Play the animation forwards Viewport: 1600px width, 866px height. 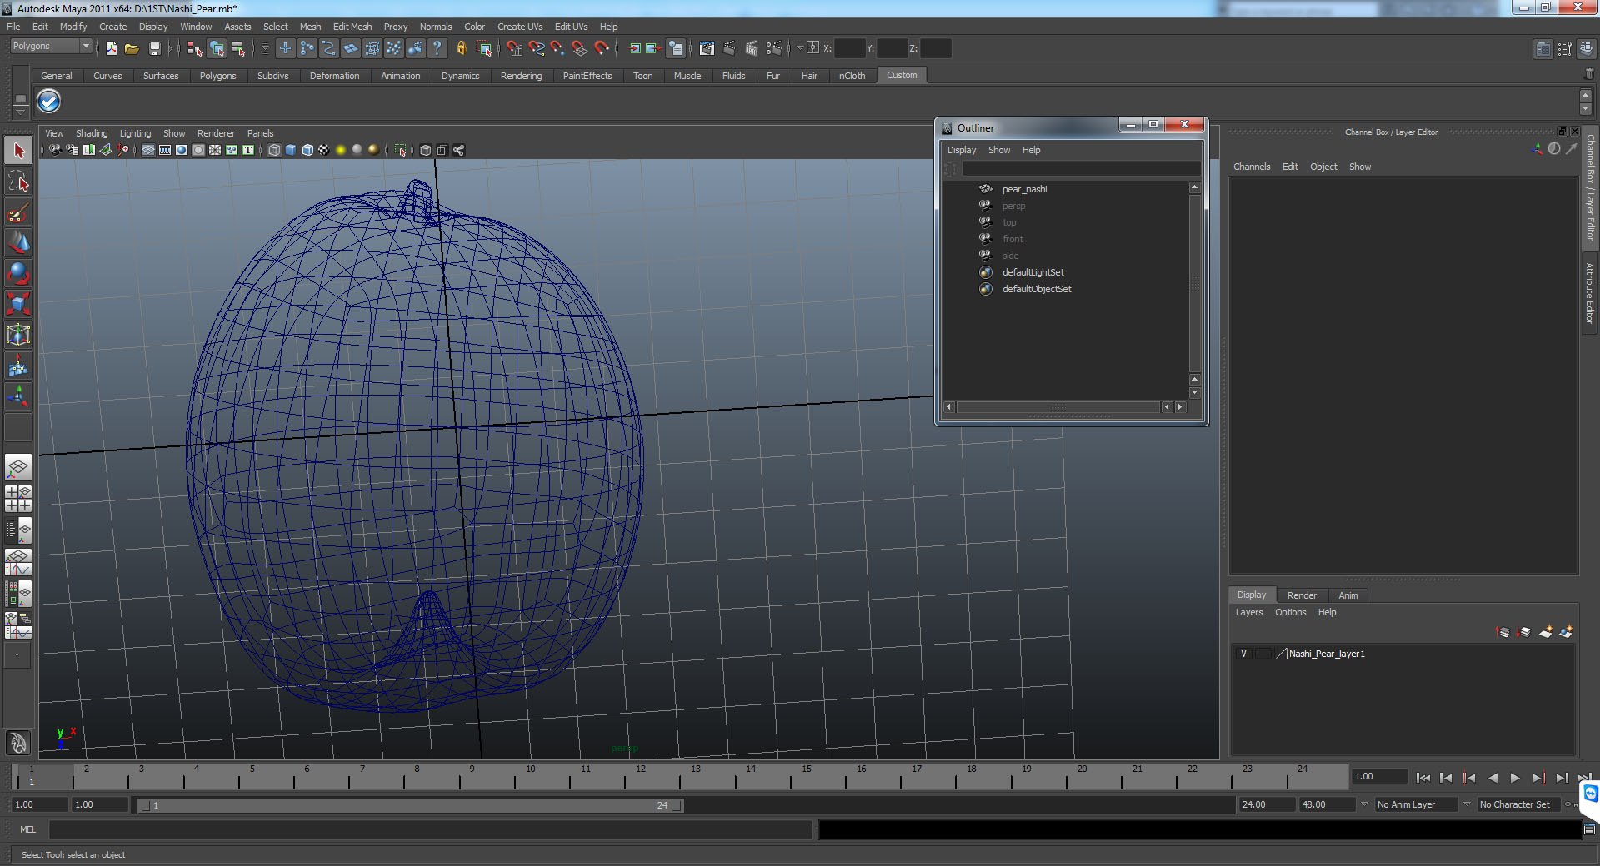click(1515, 778)
